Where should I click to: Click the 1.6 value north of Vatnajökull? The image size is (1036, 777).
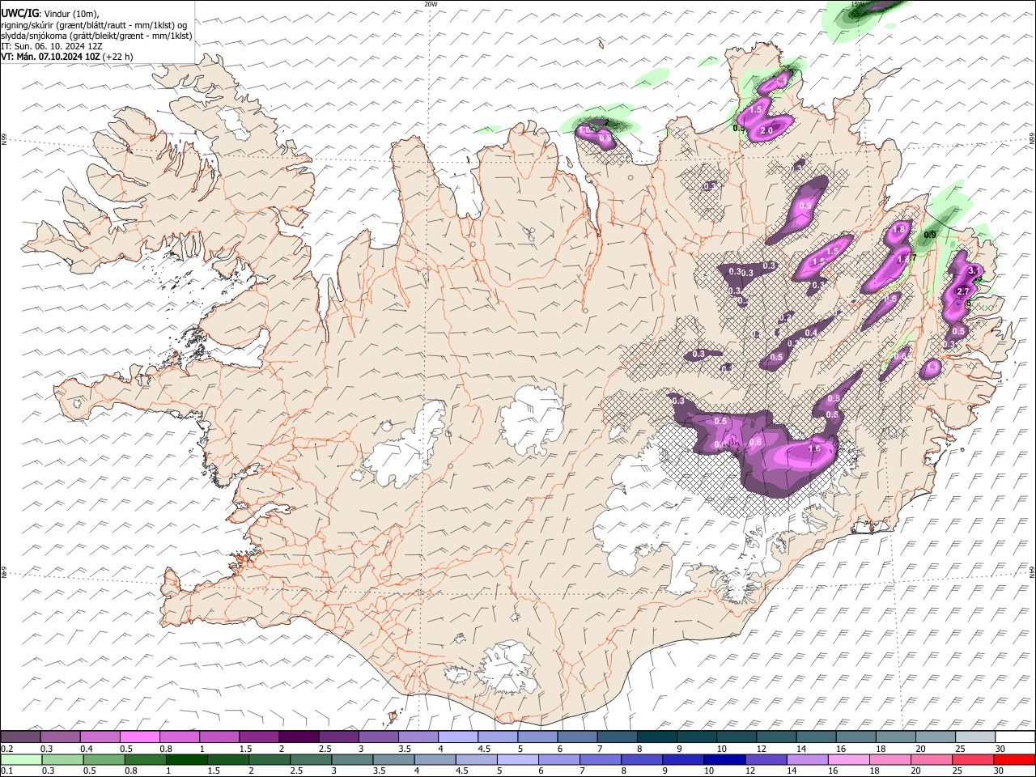[x=815, y=448]
